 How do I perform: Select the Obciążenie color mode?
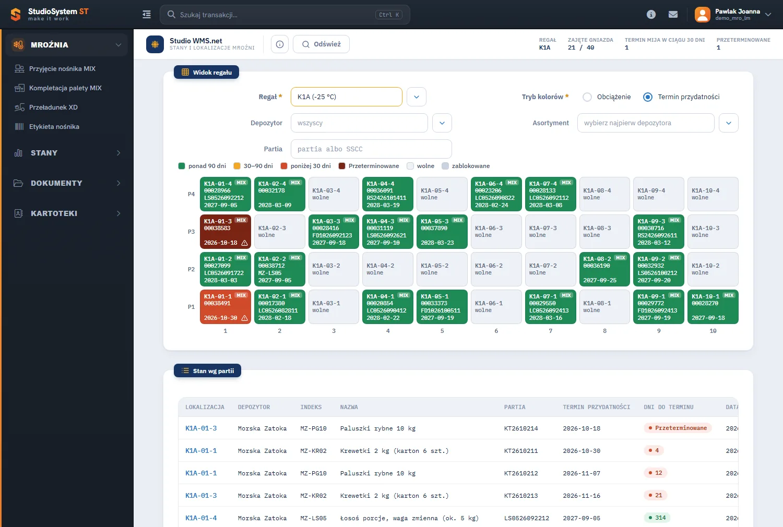pyautogui.click(x=587, y=97)
